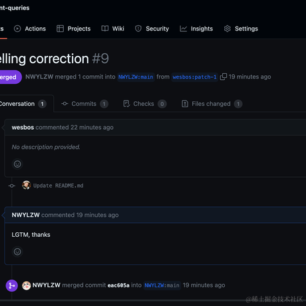Click wesbos username in first comment

click(23, 128)
